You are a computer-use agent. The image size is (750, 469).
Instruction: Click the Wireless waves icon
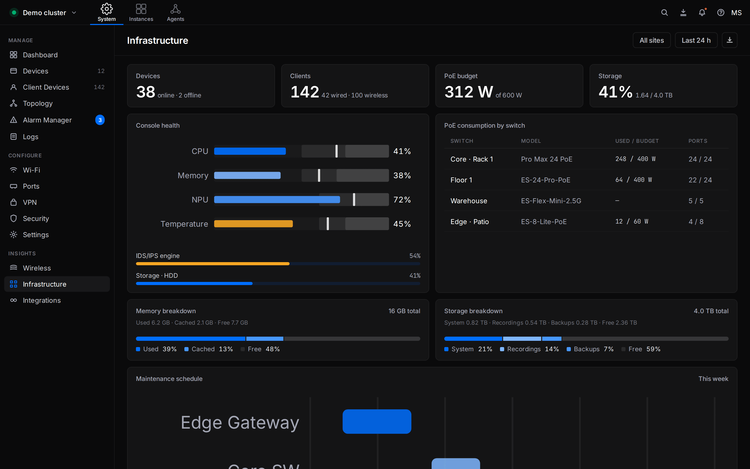click(x=13, y=268)
